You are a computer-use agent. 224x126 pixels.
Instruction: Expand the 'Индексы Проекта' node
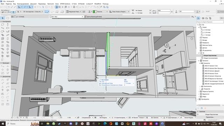pyautogui.click(x=199, y=92)
